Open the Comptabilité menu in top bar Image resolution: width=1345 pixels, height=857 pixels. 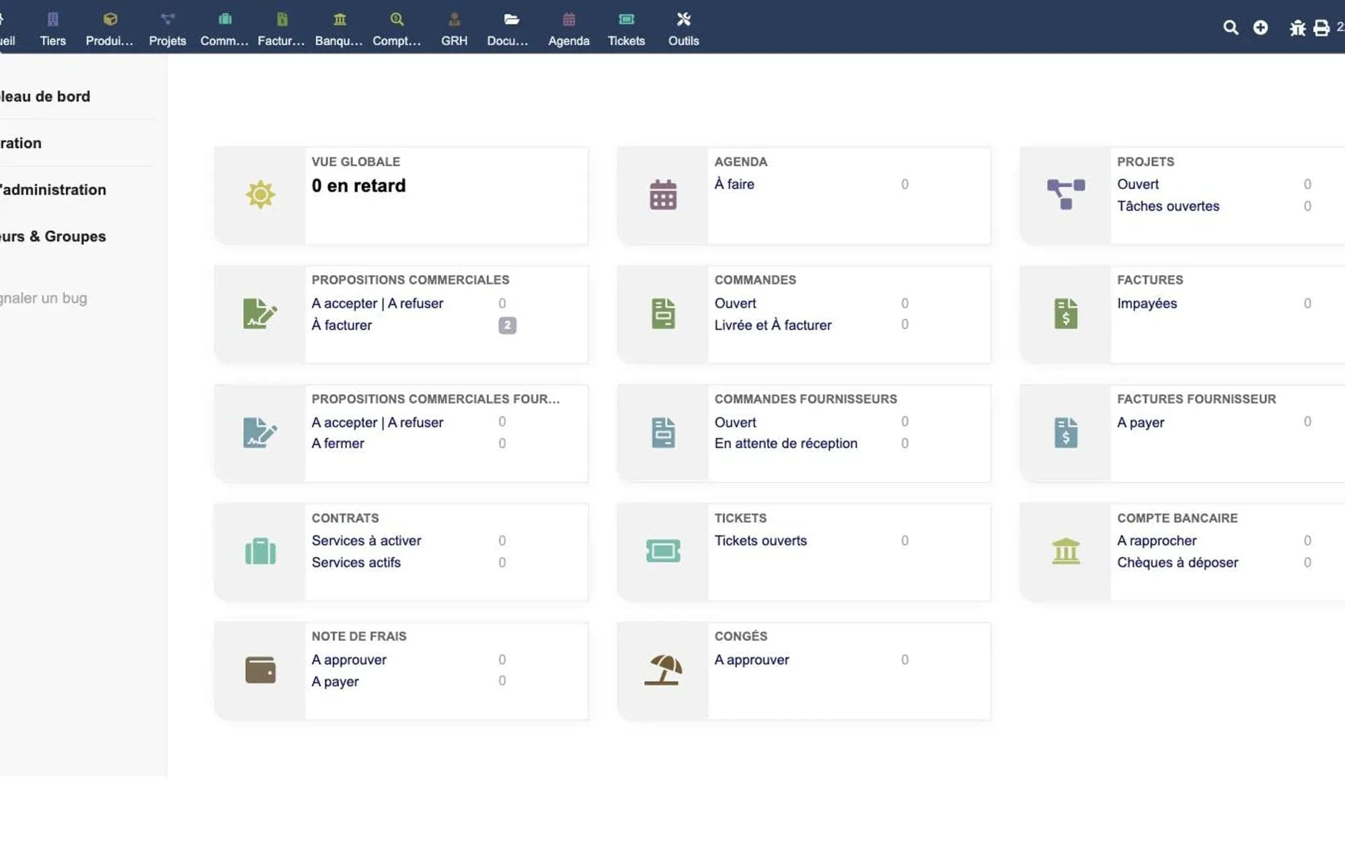(x=397, y=29)
